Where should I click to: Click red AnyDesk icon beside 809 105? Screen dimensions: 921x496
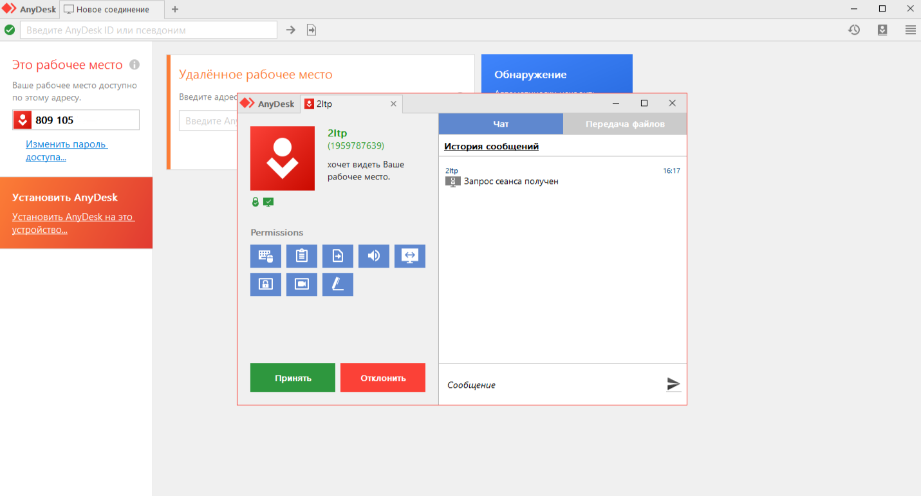23,120
